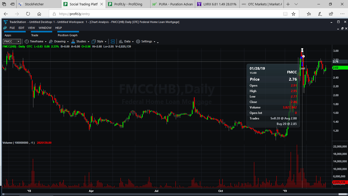Click the red 2,825,139 volume axis label
This screenshot has width=348, height=196.
pos(340,182)
